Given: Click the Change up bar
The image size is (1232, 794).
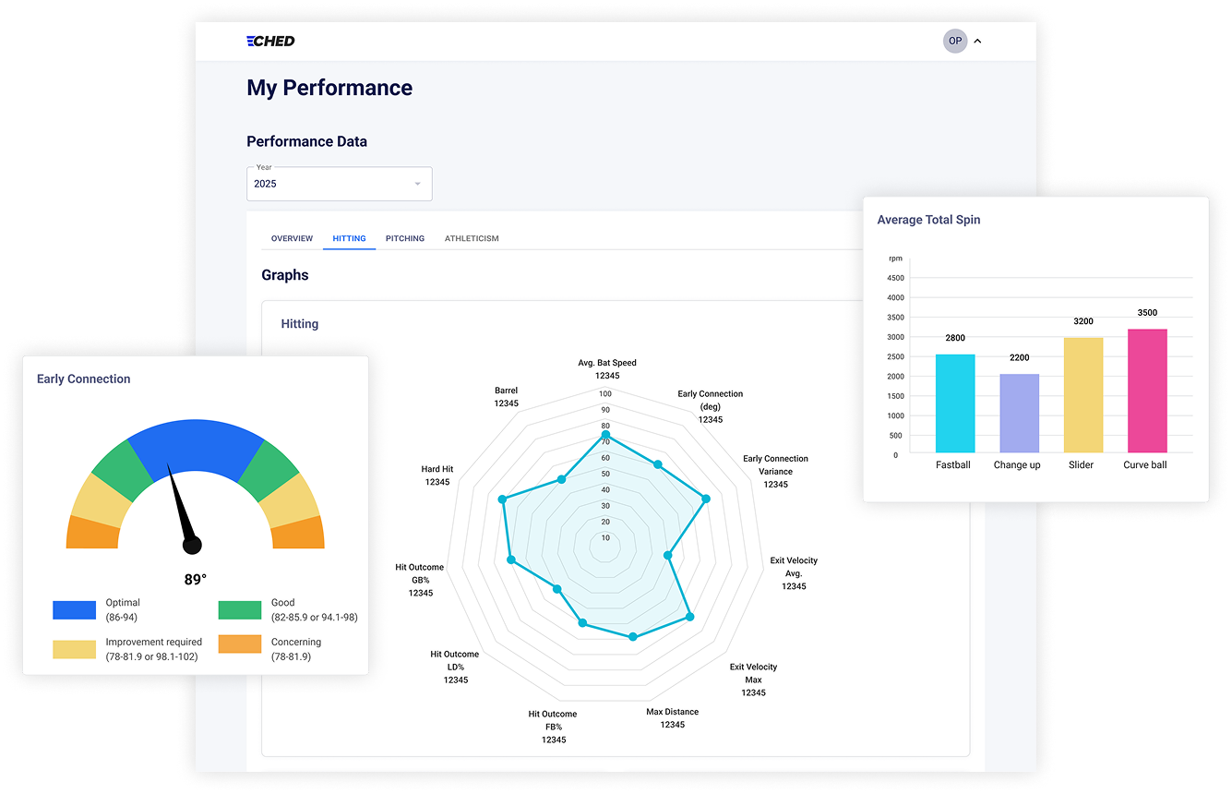Looking at the screenshot, I should tap(1019, 413).
